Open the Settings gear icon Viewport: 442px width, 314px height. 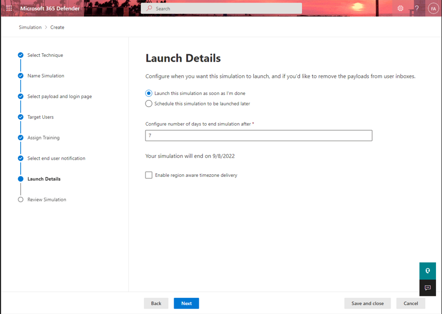pos(400,8)
